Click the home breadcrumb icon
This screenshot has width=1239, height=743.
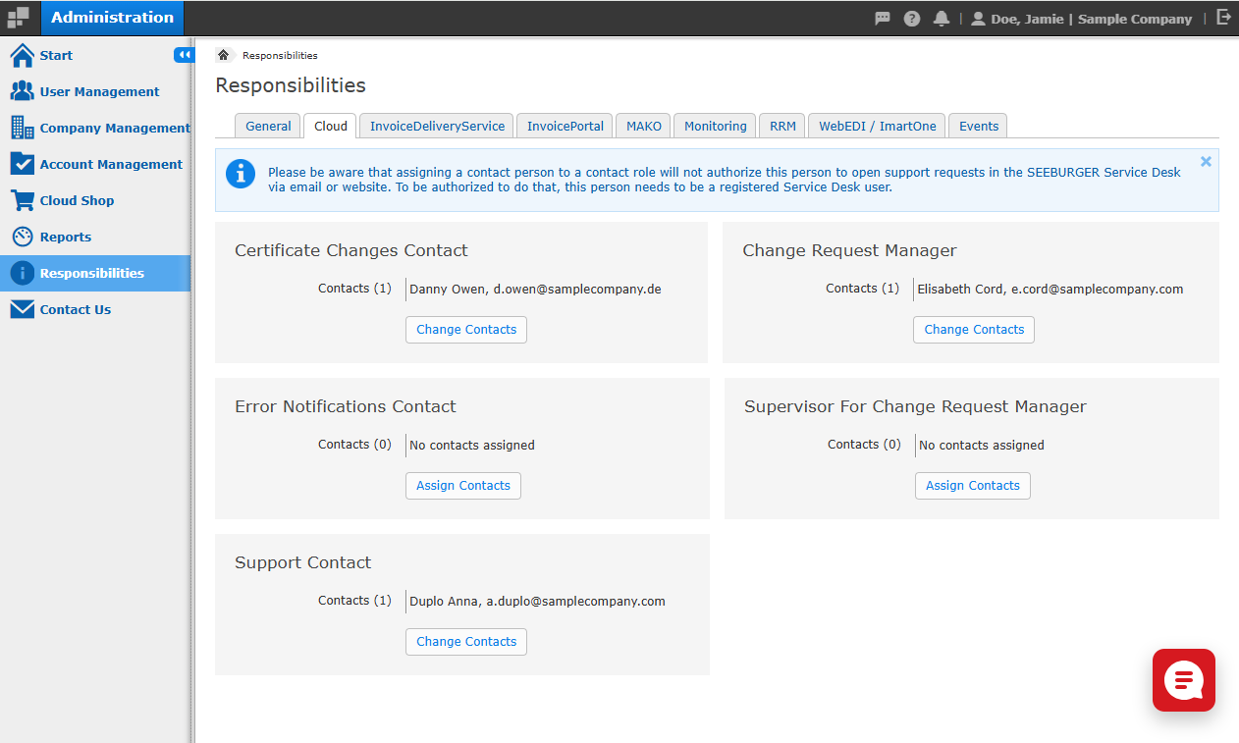click(x=223, y=55)
